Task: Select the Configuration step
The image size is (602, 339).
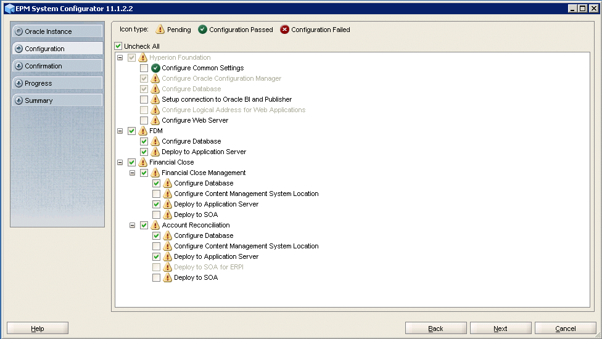Action: tap(57, 49)
